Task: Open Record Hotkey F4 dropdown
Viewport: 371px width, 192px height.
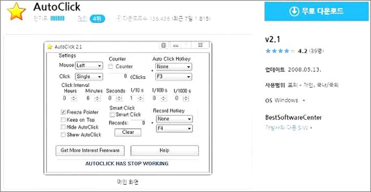Action: (x=174, y=128)
